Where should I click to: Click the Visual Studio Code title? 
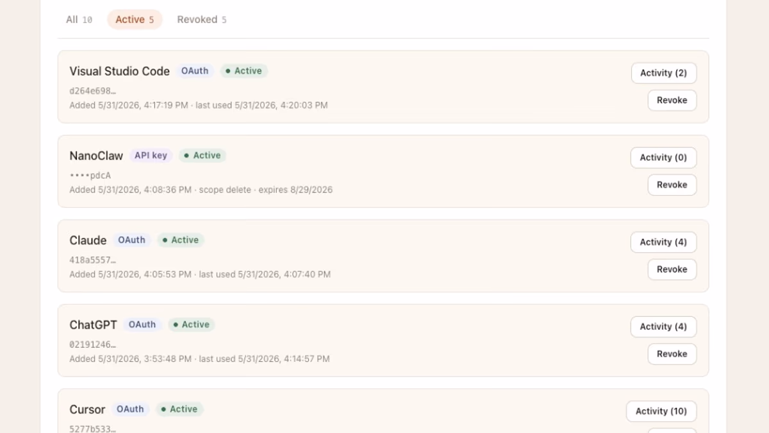(x=120, y=71)
